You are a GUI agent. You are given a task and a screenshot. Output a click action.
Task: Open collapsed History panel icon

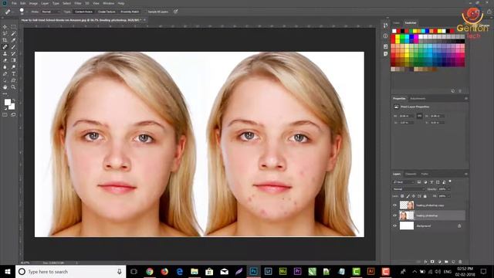tap(385, 25)
